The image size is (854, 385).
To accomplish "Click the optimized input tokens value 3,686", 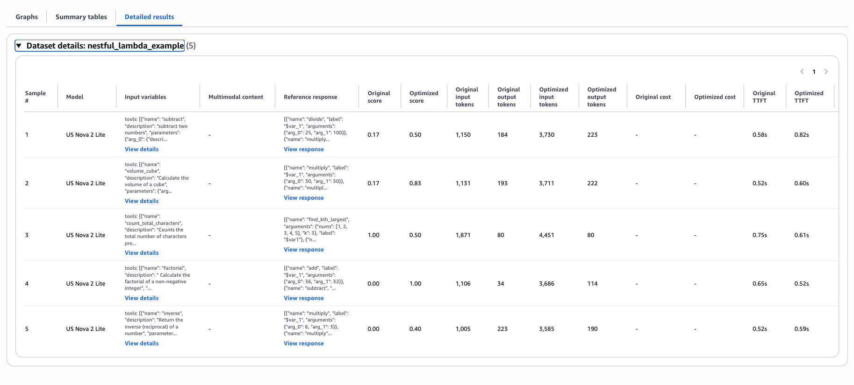I will click(x=546, y=284).
